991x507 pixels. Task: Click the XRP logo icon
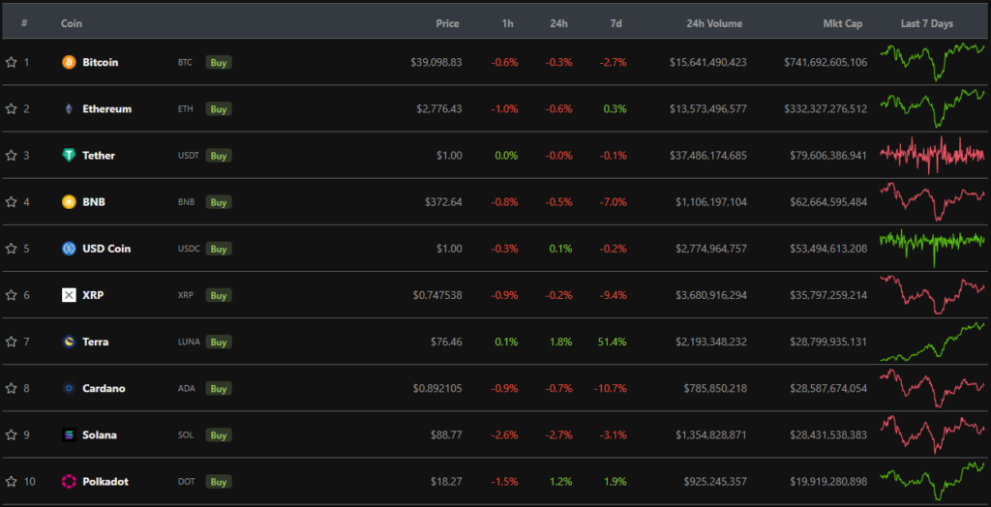[x=69, y=295]
